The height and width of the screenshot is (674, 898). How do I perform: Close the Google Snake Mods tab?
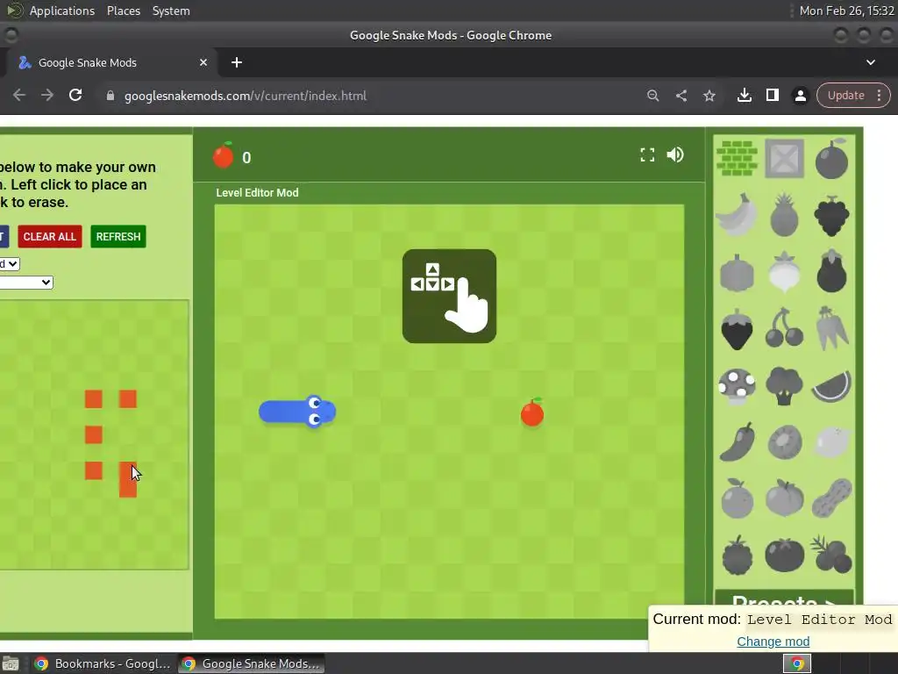coord(203,62)
